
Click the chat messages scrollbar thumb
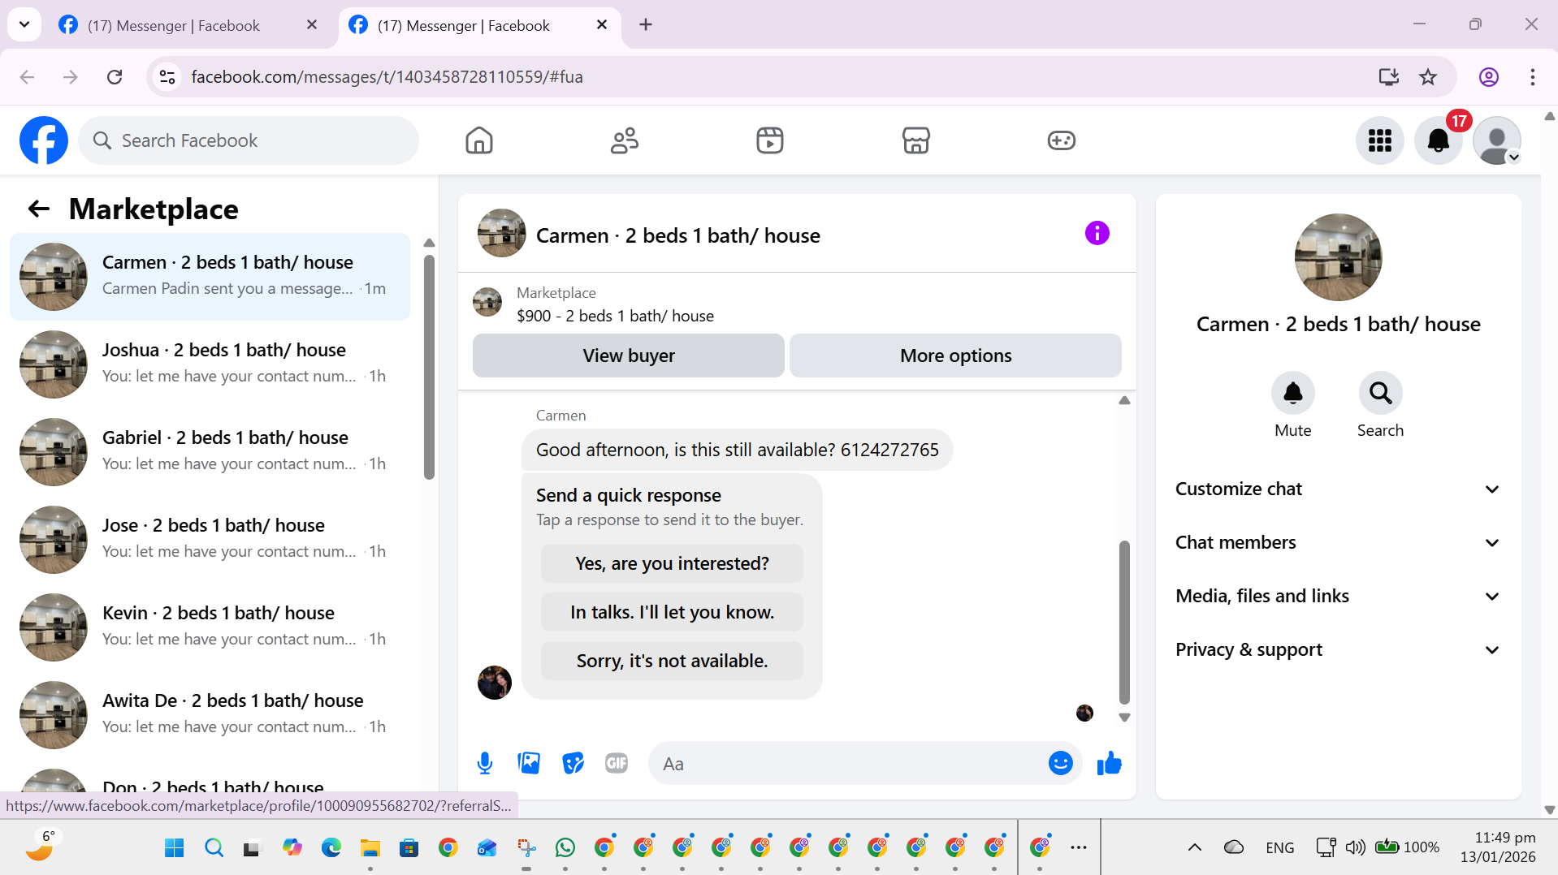(x=1124, y=622)
